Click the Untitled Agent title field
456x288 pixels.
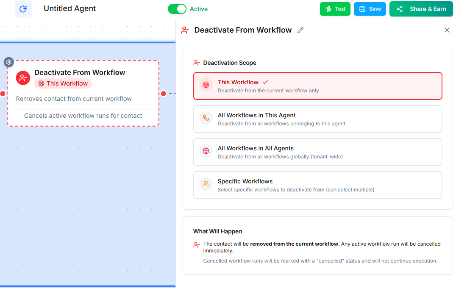70,8
